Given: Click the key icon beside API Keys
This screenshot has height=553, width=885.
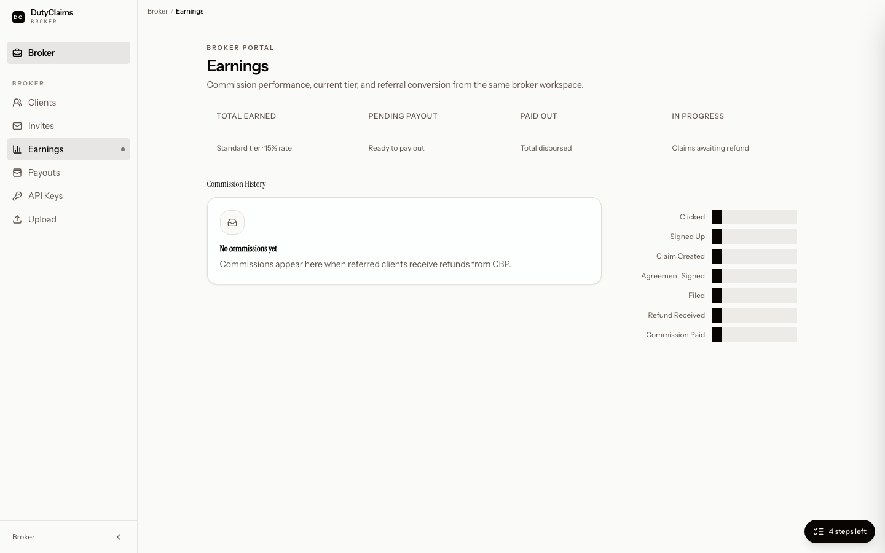Looking at the screenshot, I should (x=17, y=196).
